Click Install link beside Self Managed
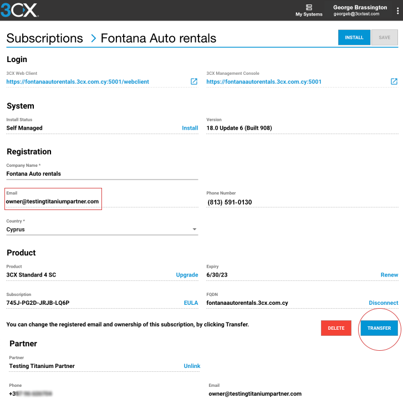The image size is (403, 399). coord(190,128)
